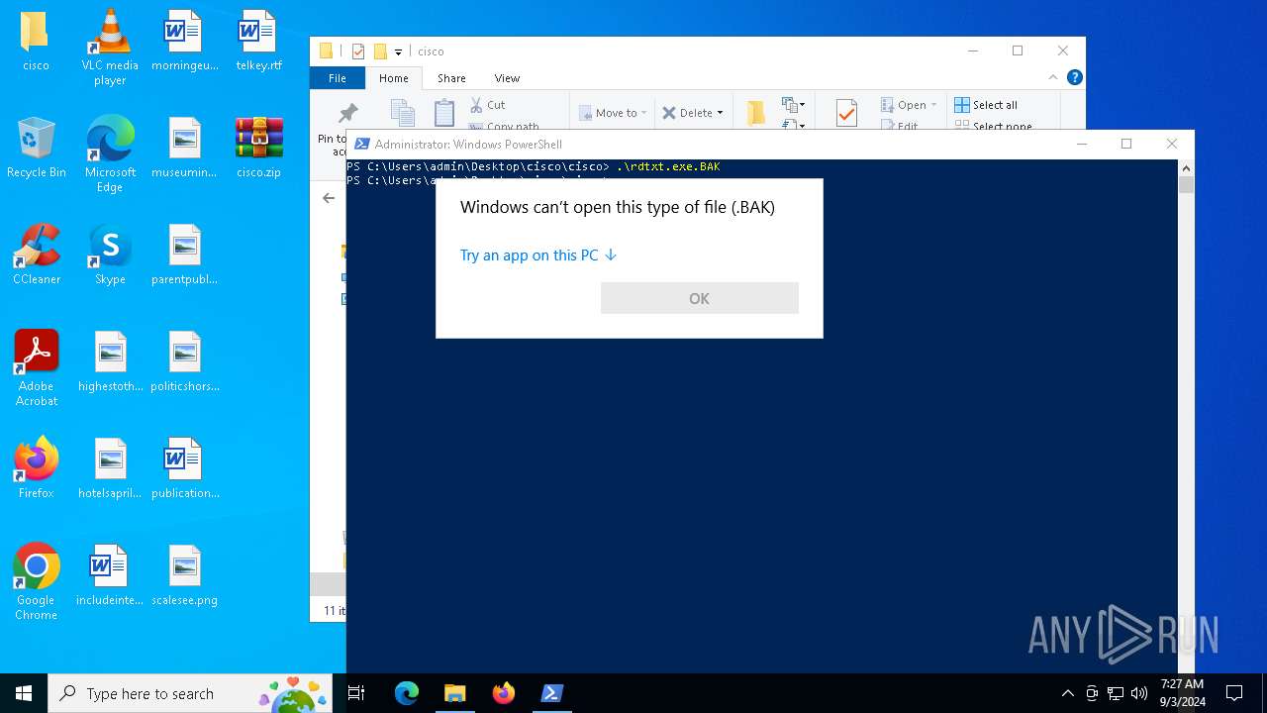Open File Explorer from the taskbar
Screen dimensions: 1267x713
454,693
